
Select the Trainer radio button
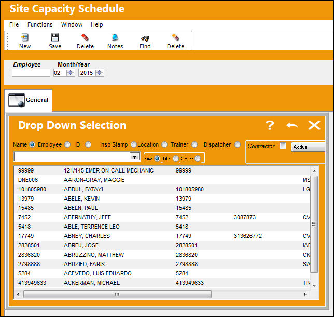[x=194, y=145]
